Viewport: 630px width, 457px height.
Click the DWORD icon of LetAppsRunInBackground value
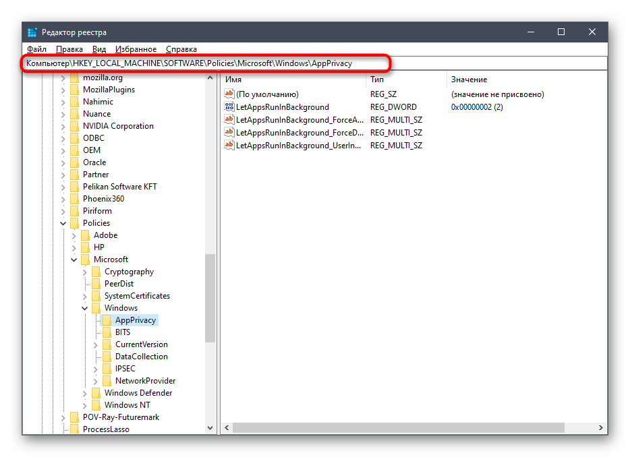[x=229, y=107]
